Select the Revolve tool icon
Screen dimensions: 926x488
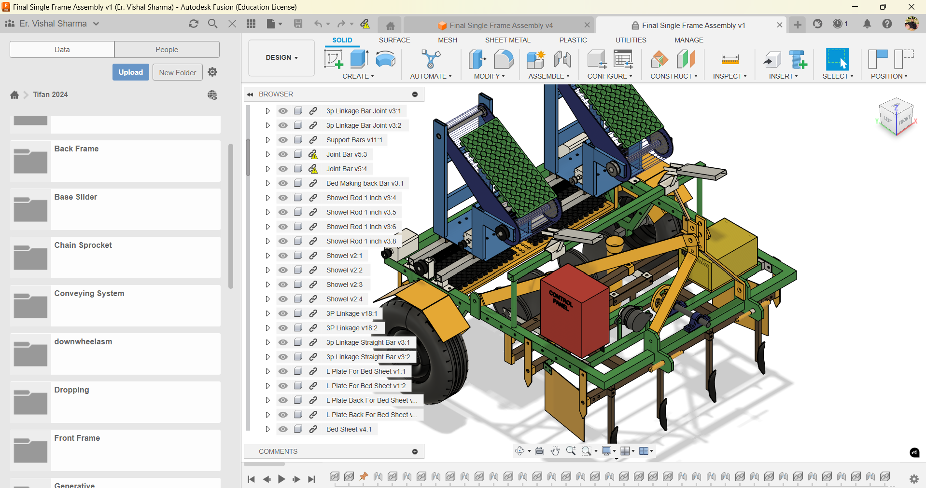tap(385, 59)
